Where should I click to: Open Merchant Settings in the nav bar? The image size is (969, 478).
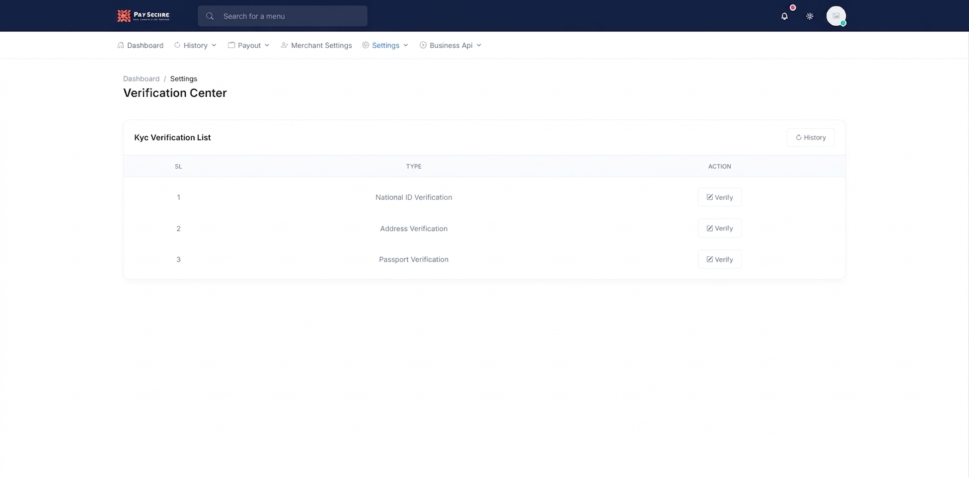coord(317,45)
